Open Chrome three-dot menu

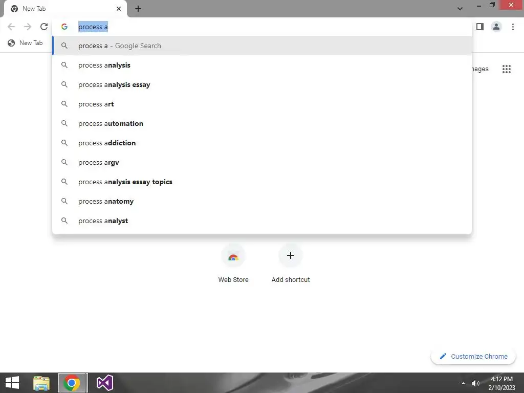[x=513, y=27]
